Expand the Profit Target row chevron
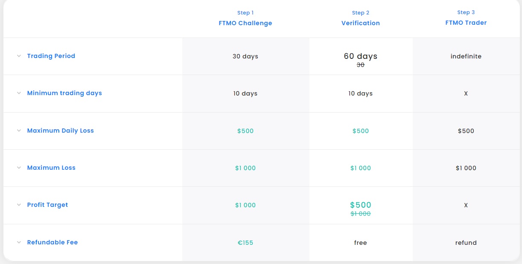Image resolution: width=522 pixels, height=264 pixels. [x=19, y=205]
